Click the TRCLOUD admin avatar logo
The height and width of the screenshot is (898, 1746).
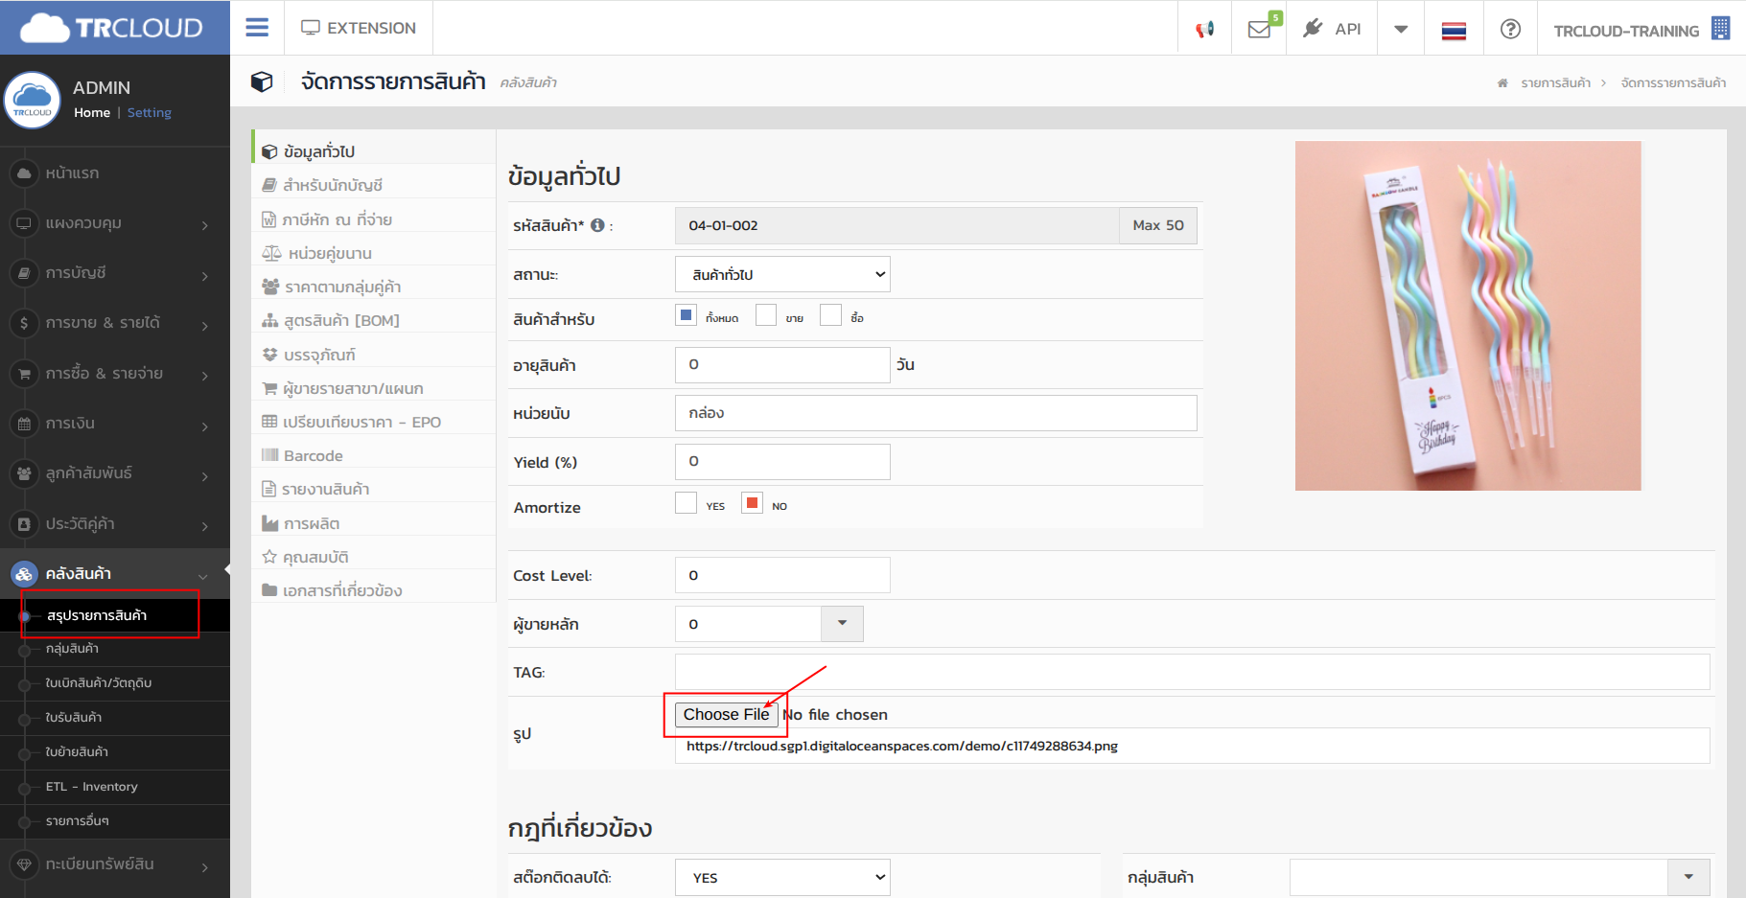pyautogui.click(x=33, y=100)
